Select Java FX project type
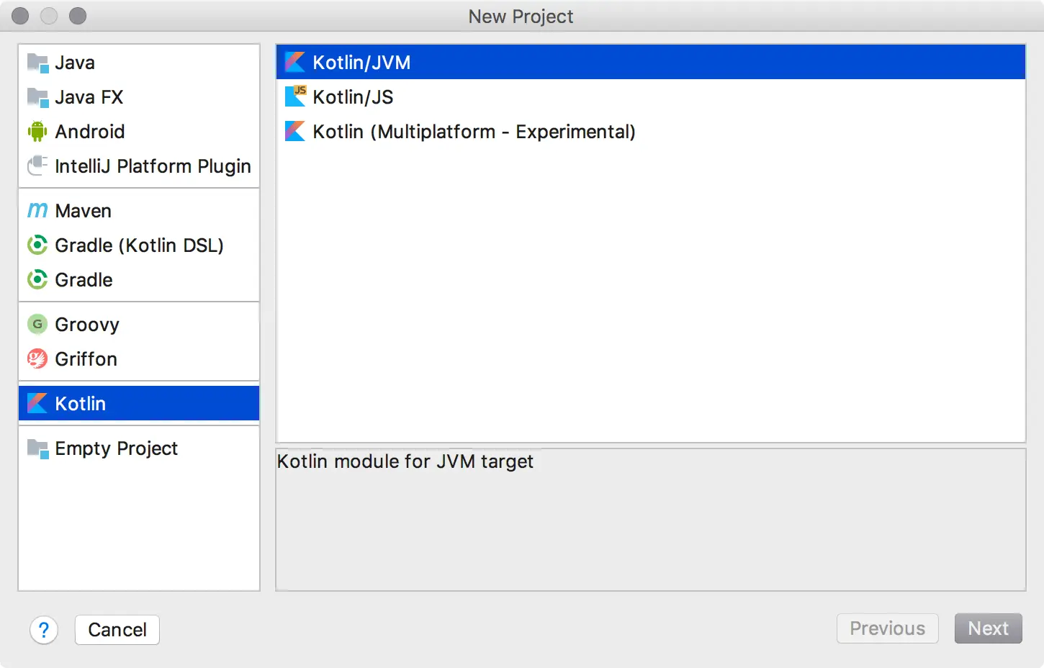This screenshot has height=668, width=1044. click(89, 97)
